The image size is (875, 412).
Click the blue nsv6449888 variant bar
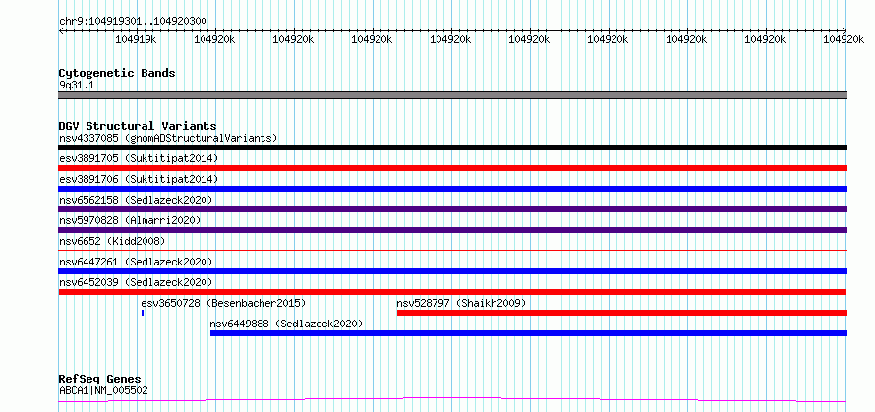pos(529,333)
